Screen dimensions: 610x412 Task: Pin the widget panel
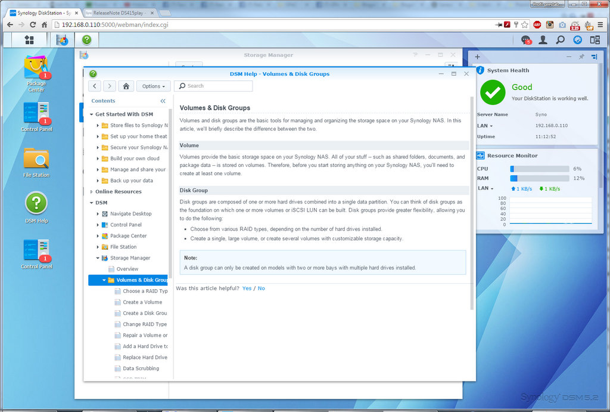581,57
